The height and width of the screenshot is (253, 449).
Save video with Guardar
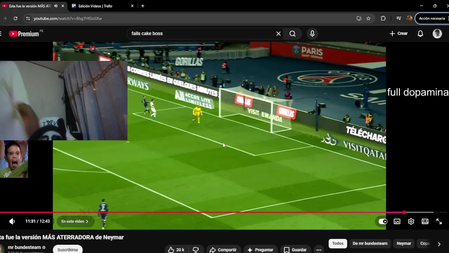pyautogui.click(x=295, y=250)
